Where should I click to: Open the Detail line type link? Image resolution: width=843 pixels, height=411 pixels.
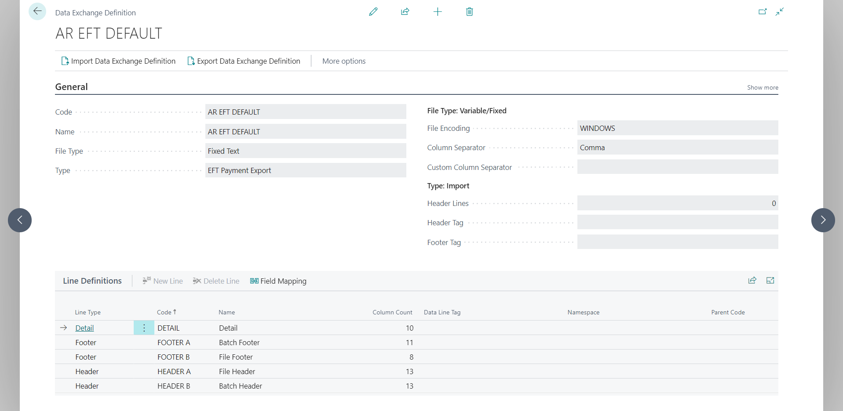tap(84, 328)
